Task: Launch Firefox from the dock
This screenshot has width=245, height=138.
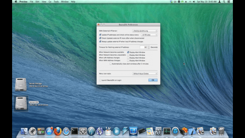Action: pos(58,131)
